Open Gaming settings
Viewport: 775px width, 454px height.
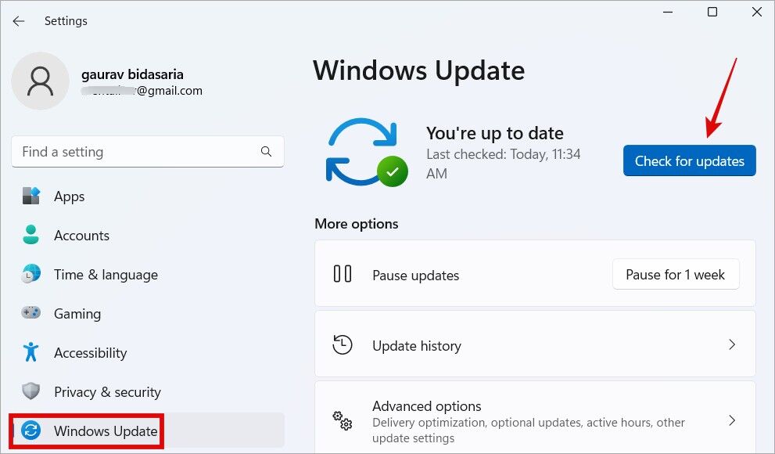click(148, 314)
